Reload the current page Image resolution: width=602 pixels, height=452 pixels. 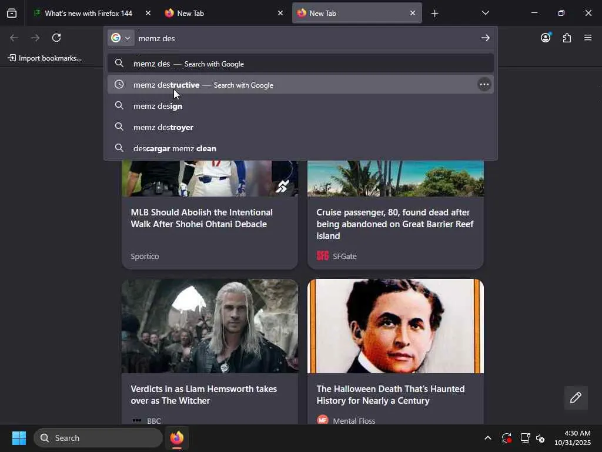pyautogui.click(x=56, y=38)
